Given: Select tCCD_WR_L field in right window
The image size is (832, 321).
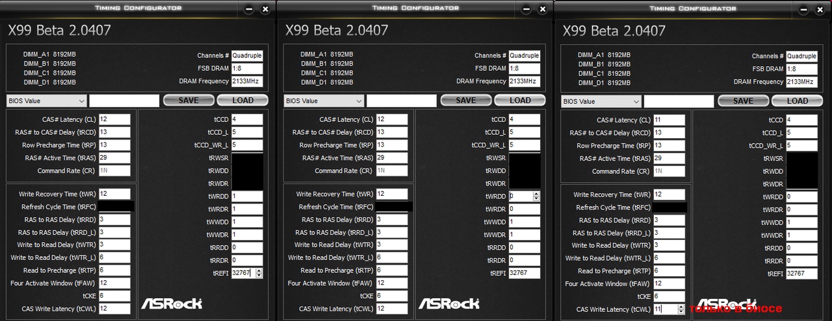Looking at the screenshot, I should [x=801, y=146].
